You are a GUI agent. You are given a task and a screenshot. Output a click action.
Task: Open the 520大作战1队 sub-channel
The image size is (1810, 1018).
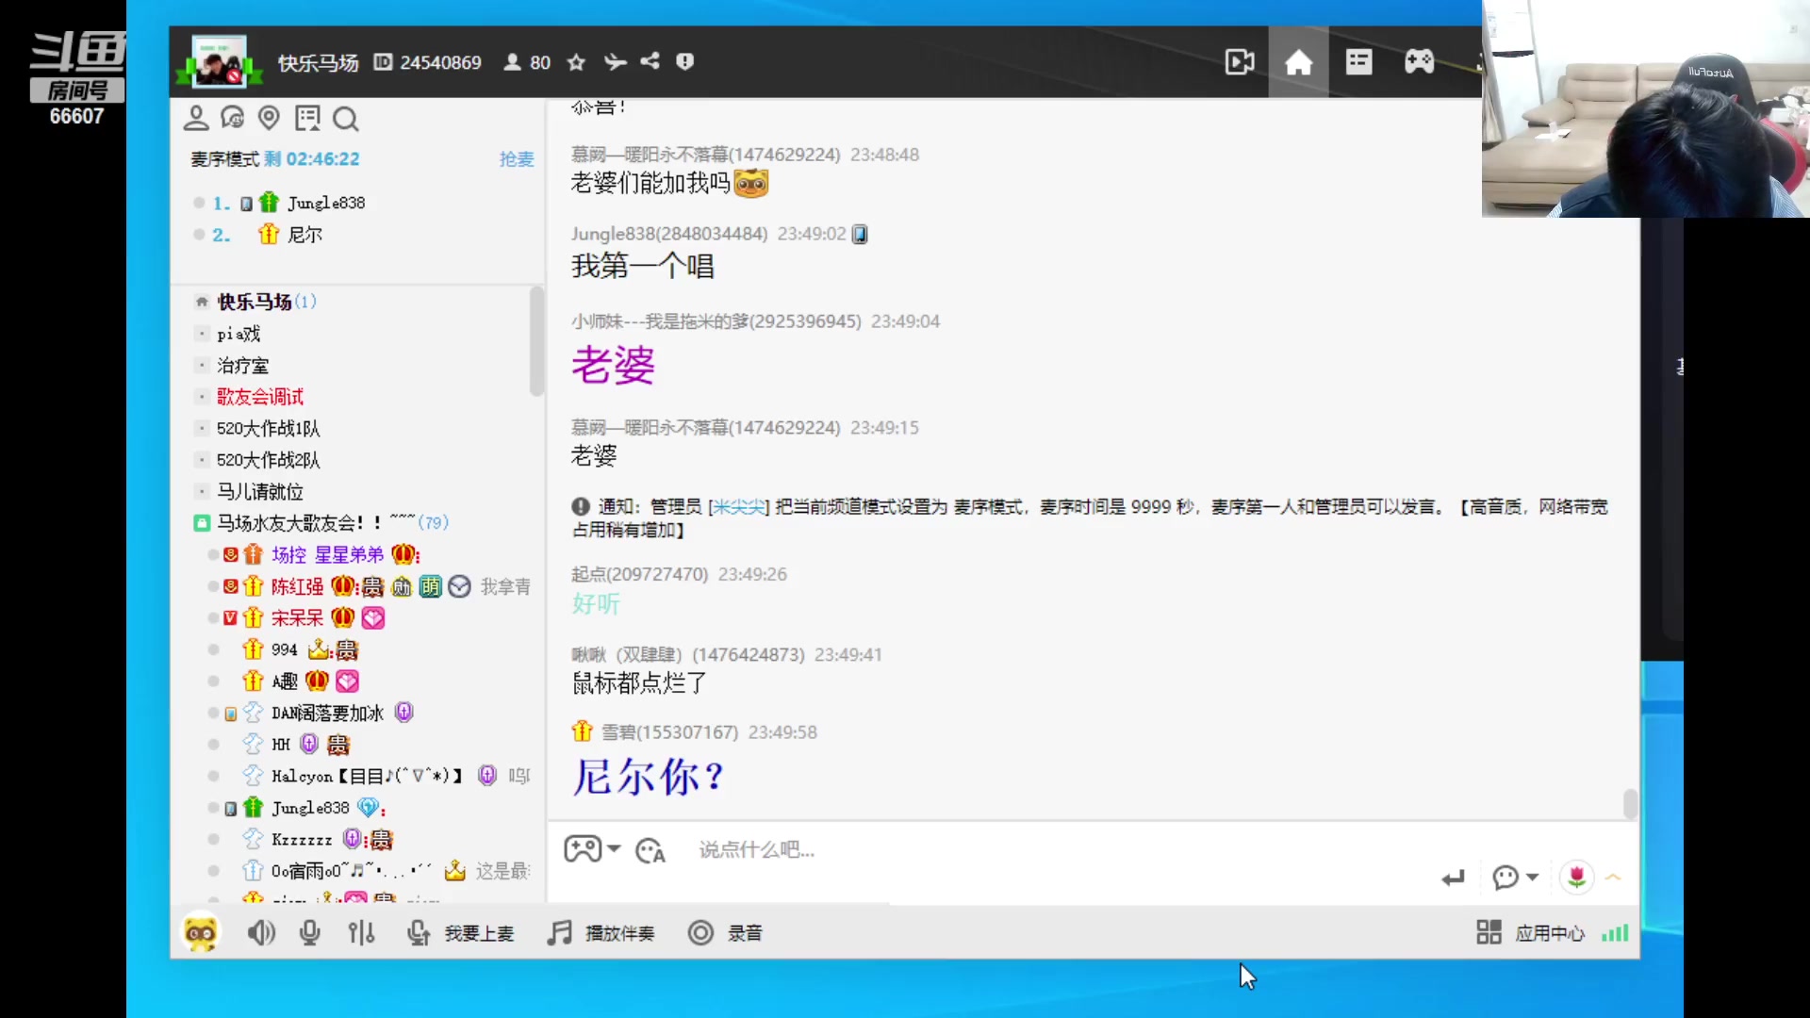pos(269,429)
